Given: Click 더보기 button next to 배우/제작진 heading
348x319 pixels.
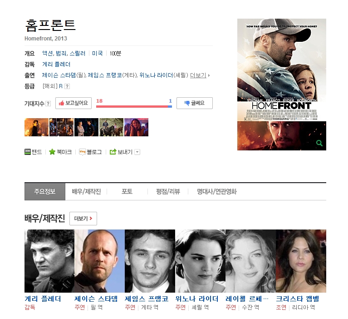Looking at the screenshot, I should point(83,219).
